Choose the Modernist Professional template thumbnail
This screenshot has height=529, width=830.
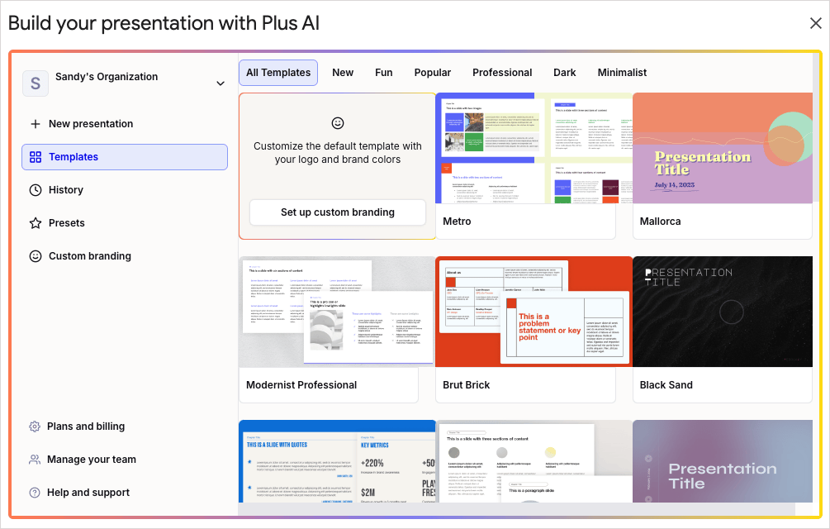click(x=337, y=312)
